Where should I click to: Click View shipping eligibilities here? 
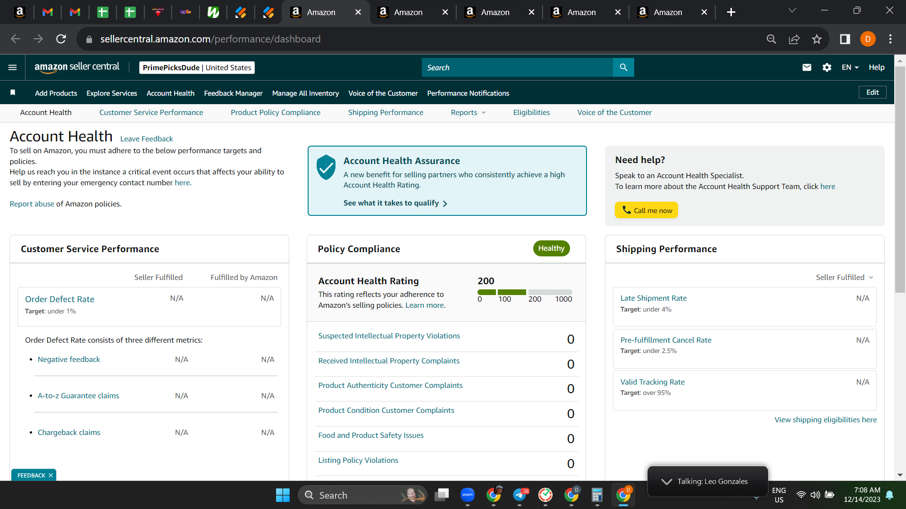pyautogui.click(x=825, y=420)
